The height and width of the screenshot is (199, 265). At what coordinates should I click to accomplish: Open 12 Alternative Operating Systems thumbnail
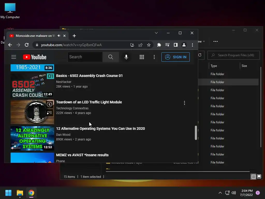(x=32, y=138)
